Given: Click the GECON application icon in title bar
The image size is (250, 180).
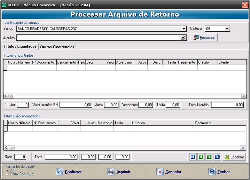Looking at the screenshot, I should click(x=4, y=5).
